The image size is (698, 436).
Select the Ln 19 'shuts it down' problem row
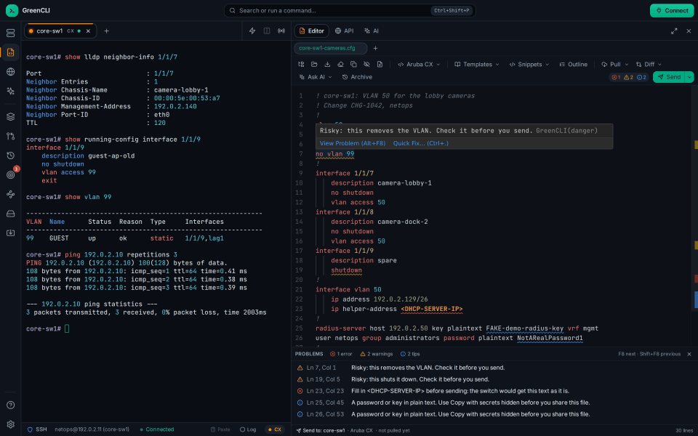(494, 379)
